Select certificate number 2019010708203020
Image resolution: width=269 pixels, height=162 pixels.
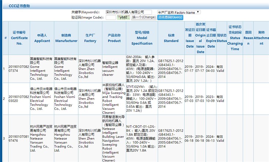point(19,98)
